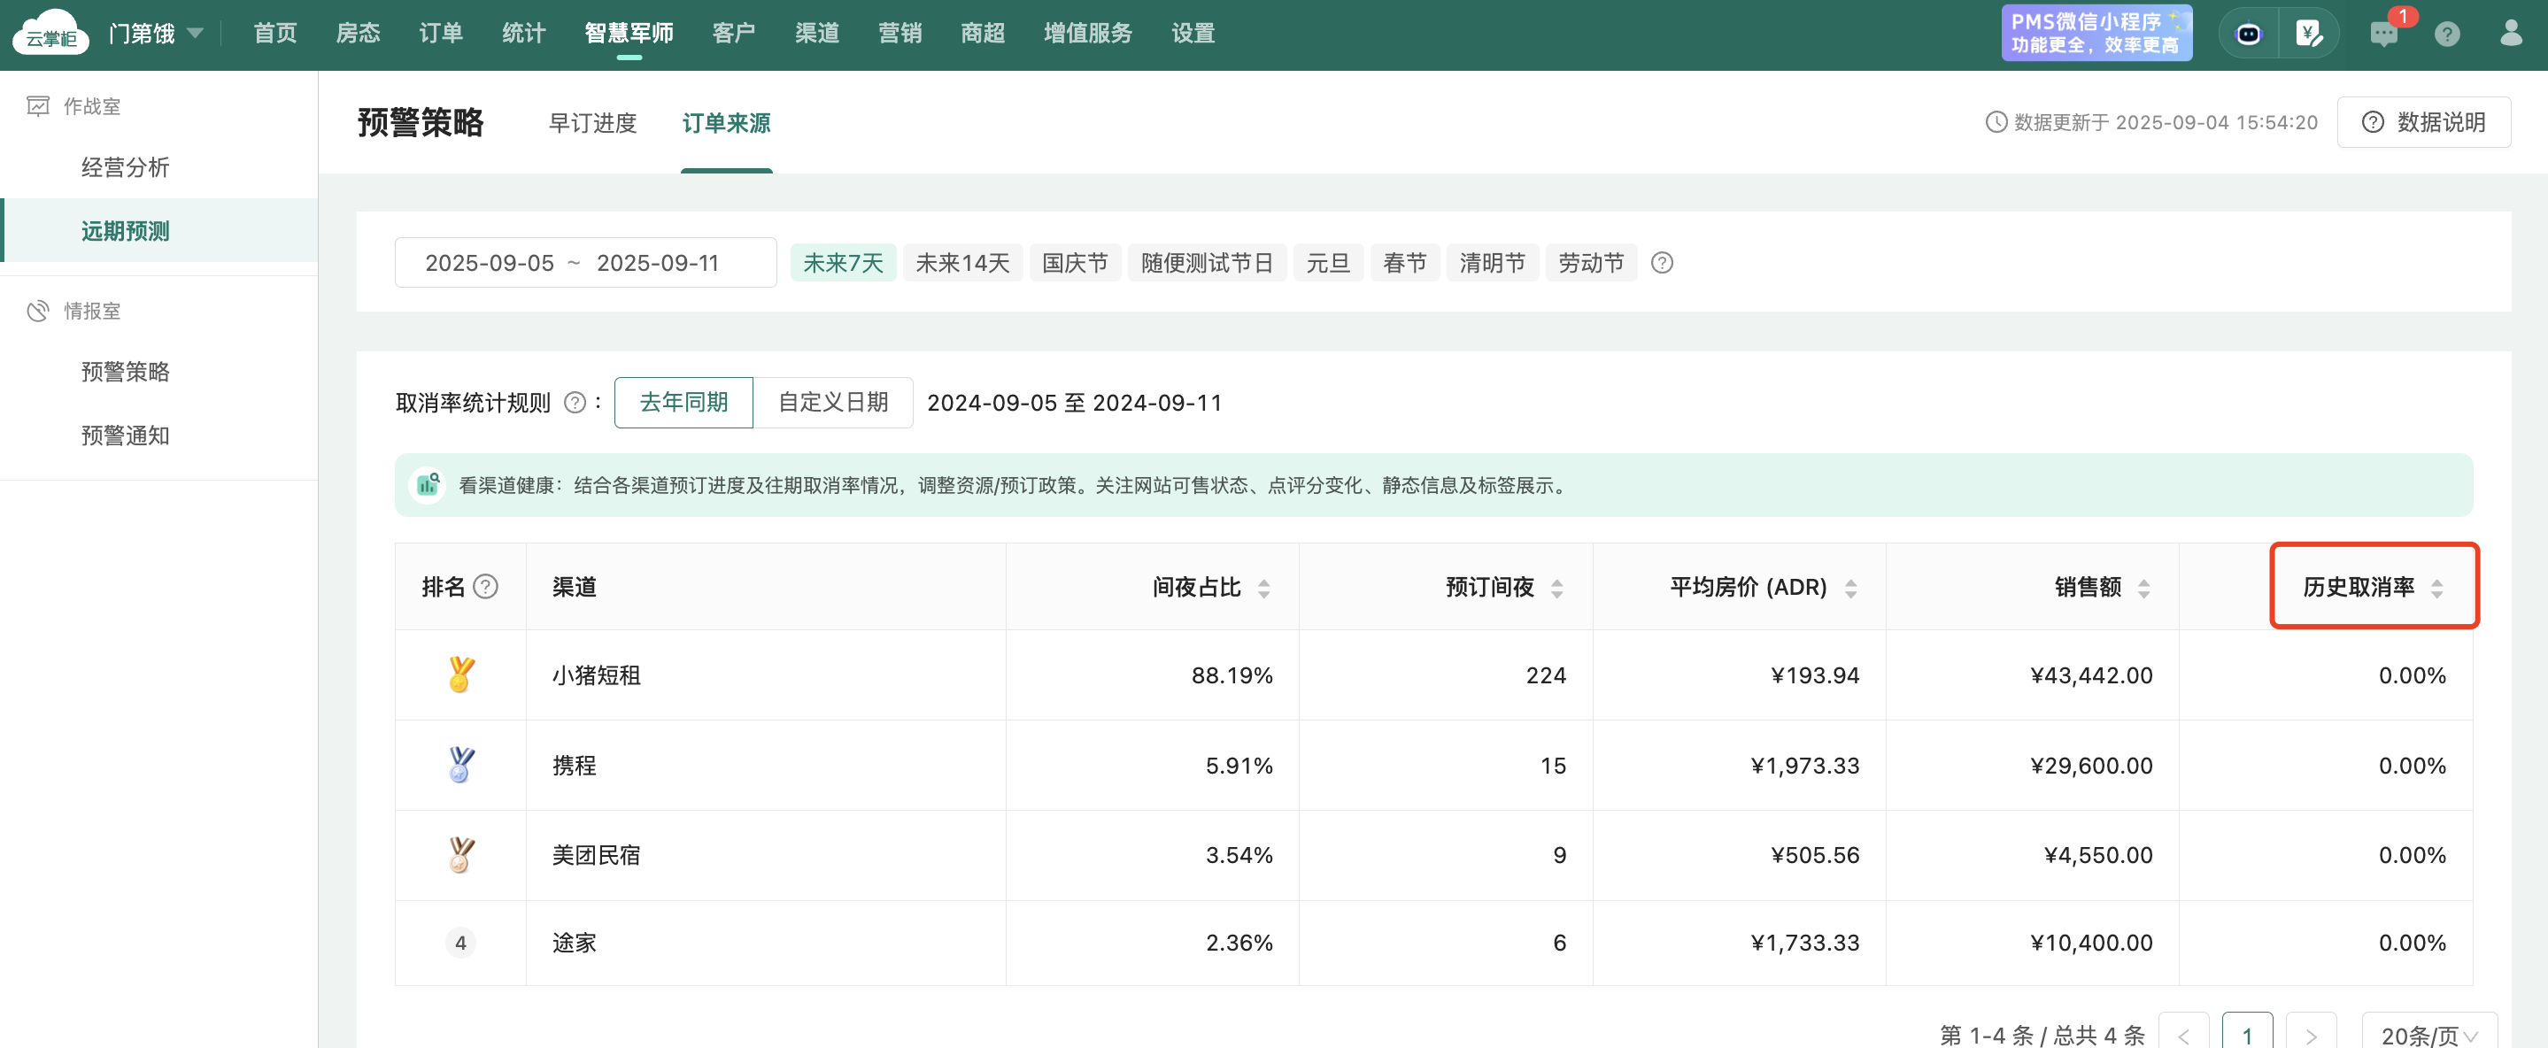Open the user profile icon

2511,34
